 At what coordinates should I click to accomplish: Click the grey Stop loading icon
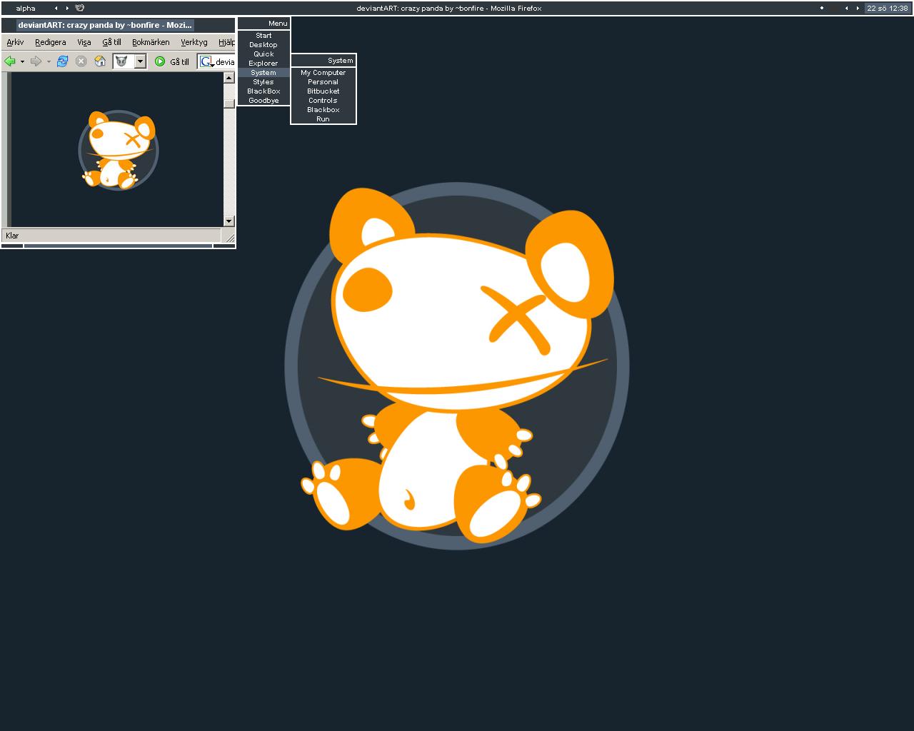(x=81, y=61)
